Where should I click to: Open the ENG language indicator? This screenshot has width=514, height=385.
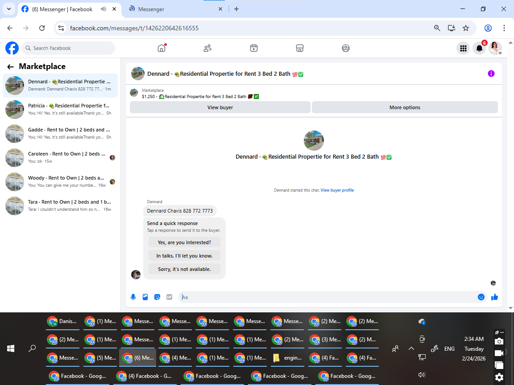pos(449,349)
